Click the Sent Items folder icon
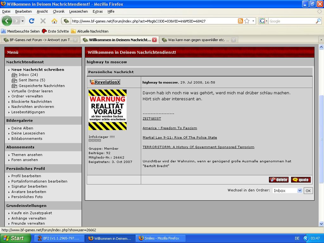The image size is (324, 243). click(x=14, y=80)
